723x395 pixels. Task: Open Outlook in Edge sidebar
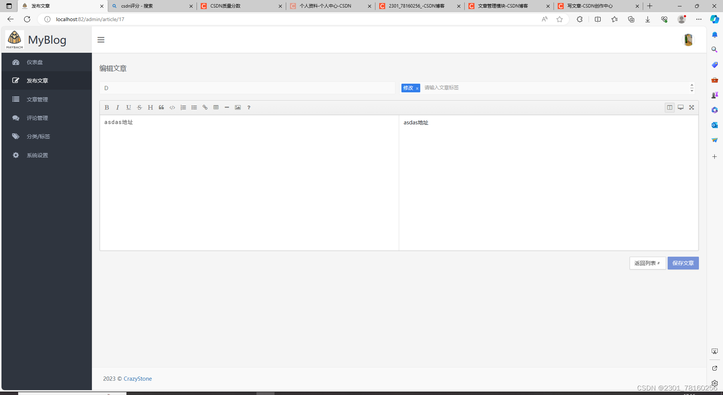click(714, 125)
